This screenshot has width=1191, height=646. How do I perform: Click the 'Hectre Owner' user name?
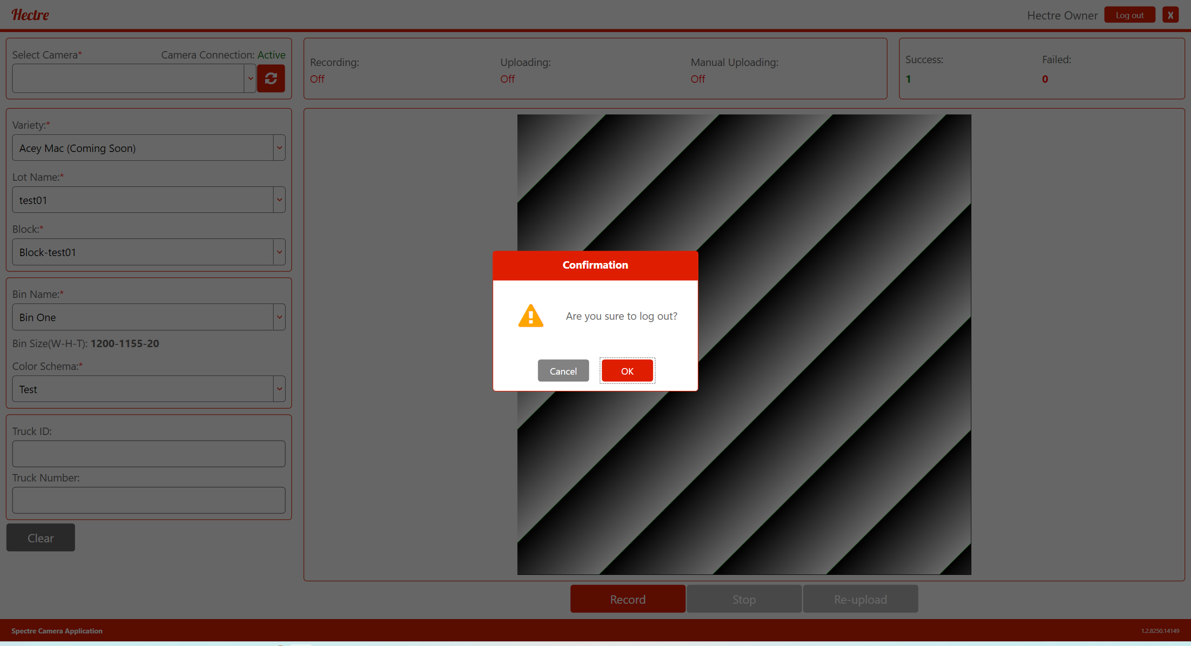point(1062,15)
